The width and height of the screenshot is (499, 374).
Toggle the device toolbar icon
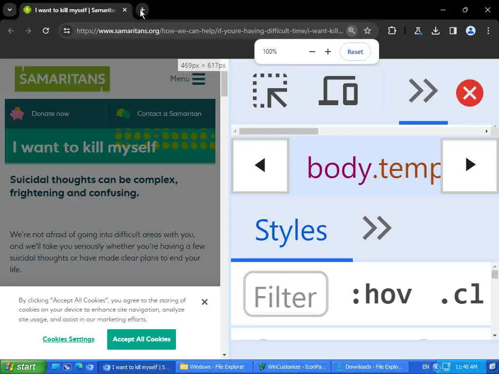[x=338, y=91]
